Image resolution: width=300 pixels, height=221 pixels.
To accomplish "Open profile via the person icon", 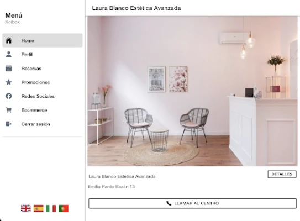I will click(9, 54).
